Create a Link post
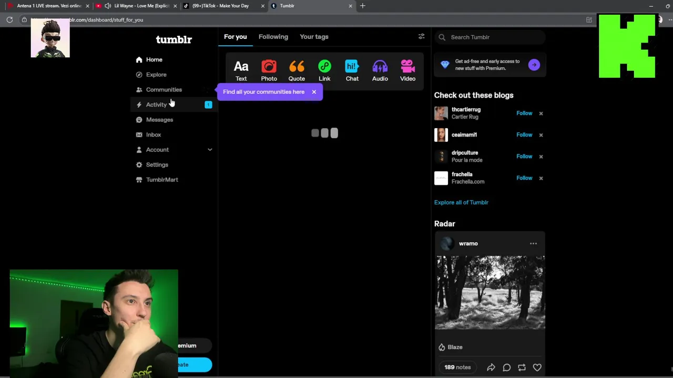Image resolution: width=673 pixels, height=378 pixels. click(324, 70)
